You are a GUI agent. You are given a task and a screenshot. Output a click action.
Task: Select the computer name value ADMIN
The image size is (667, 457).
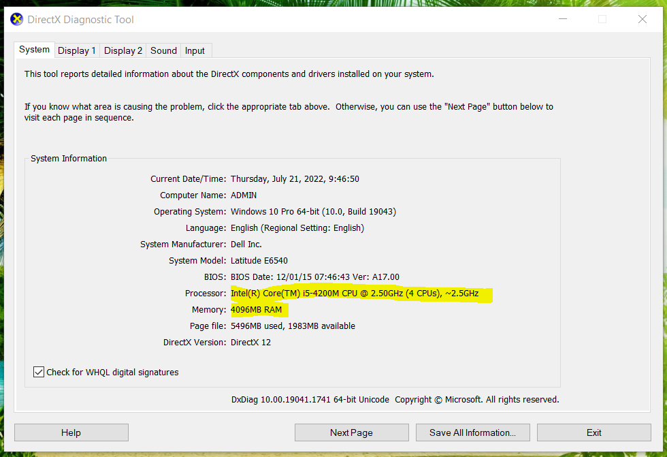[244, 195]
